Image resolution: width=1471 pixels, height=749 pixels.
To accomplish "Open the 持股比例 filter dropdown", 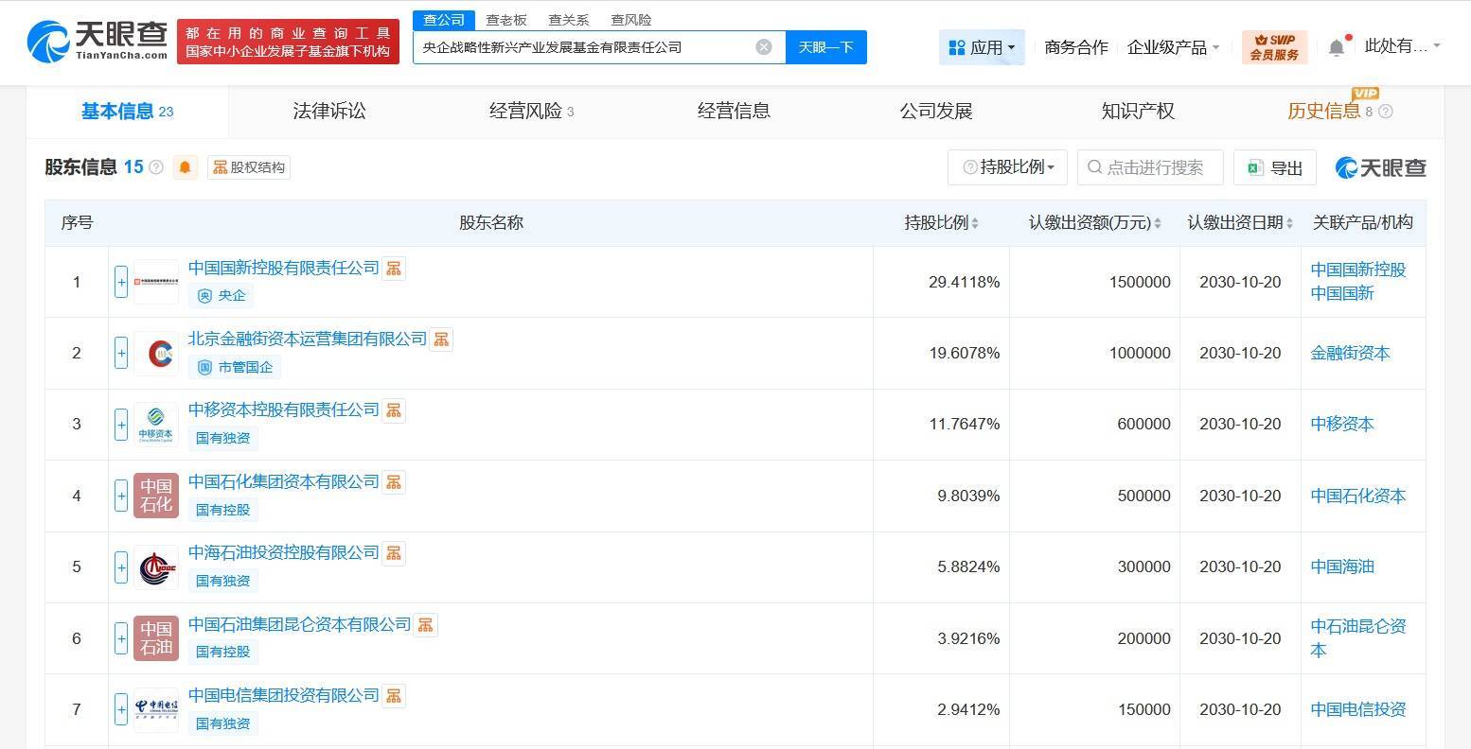I will pos(1007,167).
